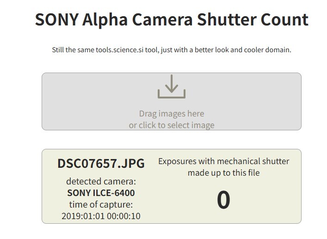Click the word "SONY" in page title
This screenshot has height=239, width=327.
click(55, 20)
